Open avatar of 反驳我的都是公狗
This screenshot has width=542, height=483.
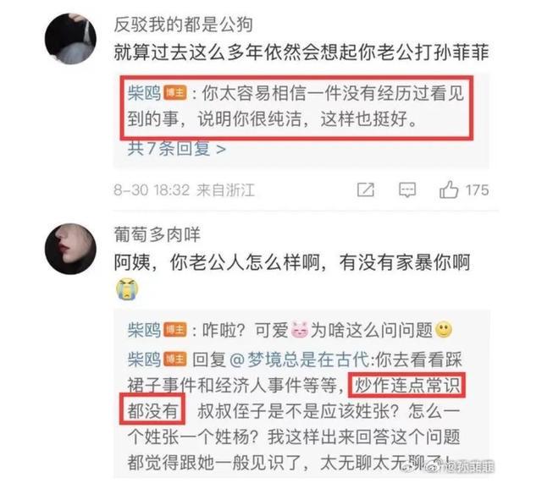coord(70,39)
